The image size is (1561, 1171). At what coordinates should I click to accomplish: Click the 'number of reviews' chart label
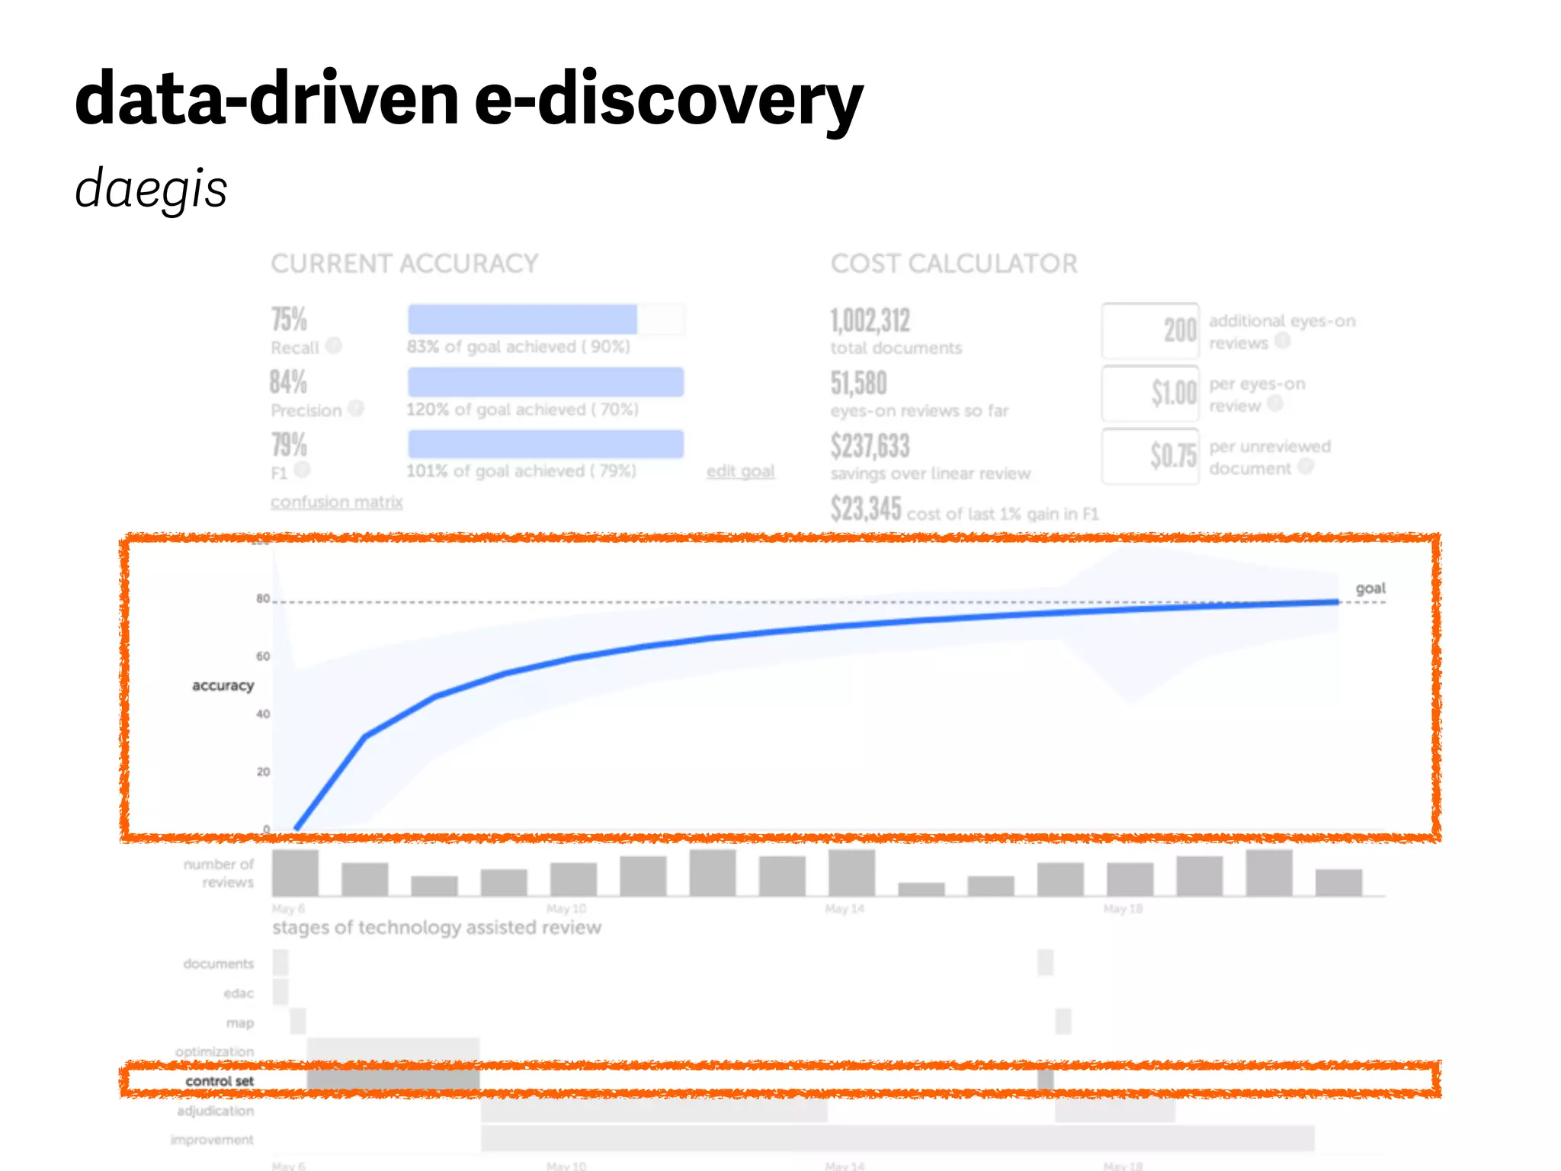219,873
